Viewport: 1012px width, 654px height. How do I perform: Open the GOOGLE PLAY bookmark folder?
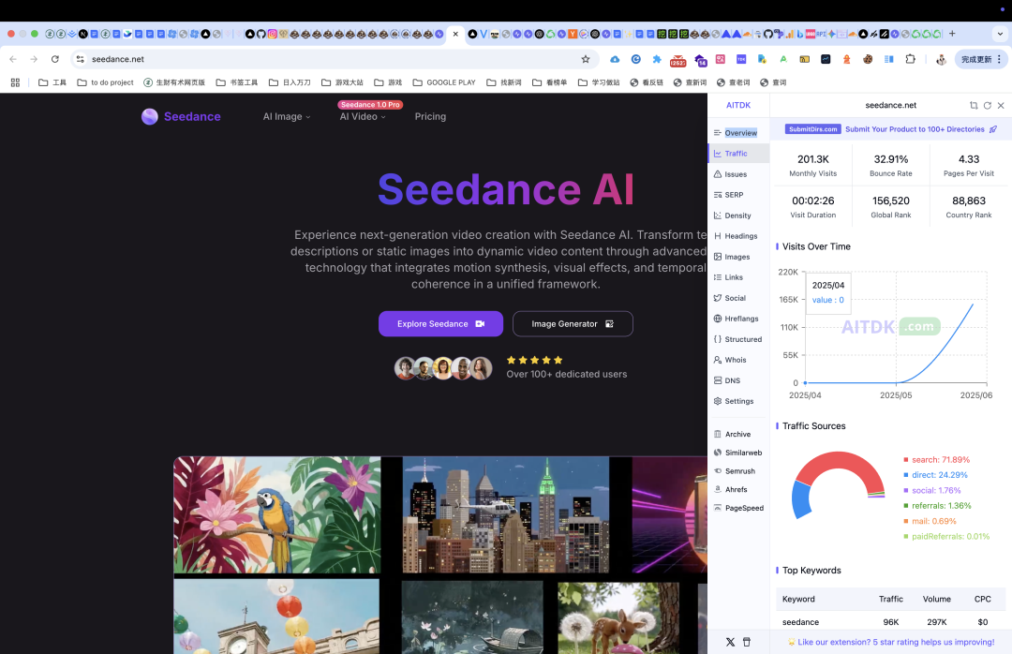tap(444, 82)
